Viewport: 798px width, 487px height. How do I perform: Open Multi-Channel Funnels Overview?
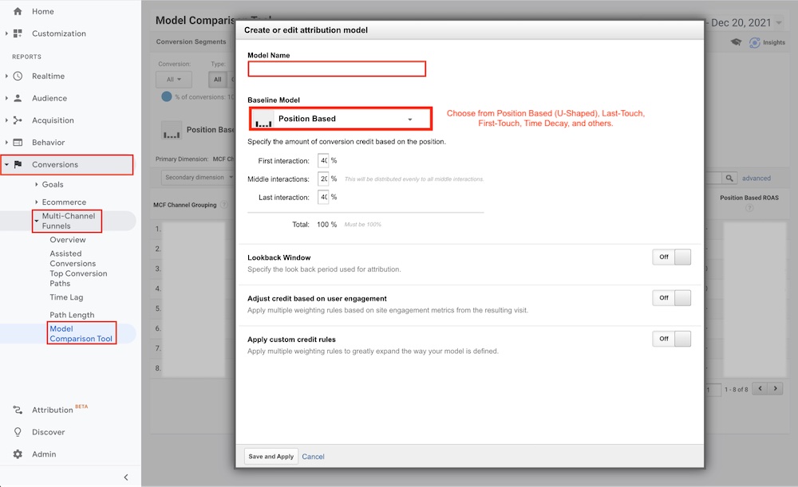[68, 240]
